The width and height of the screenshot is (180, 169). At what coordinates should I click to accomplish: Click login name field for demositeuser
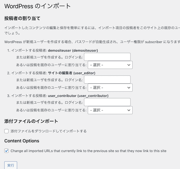tap(107, 57)
